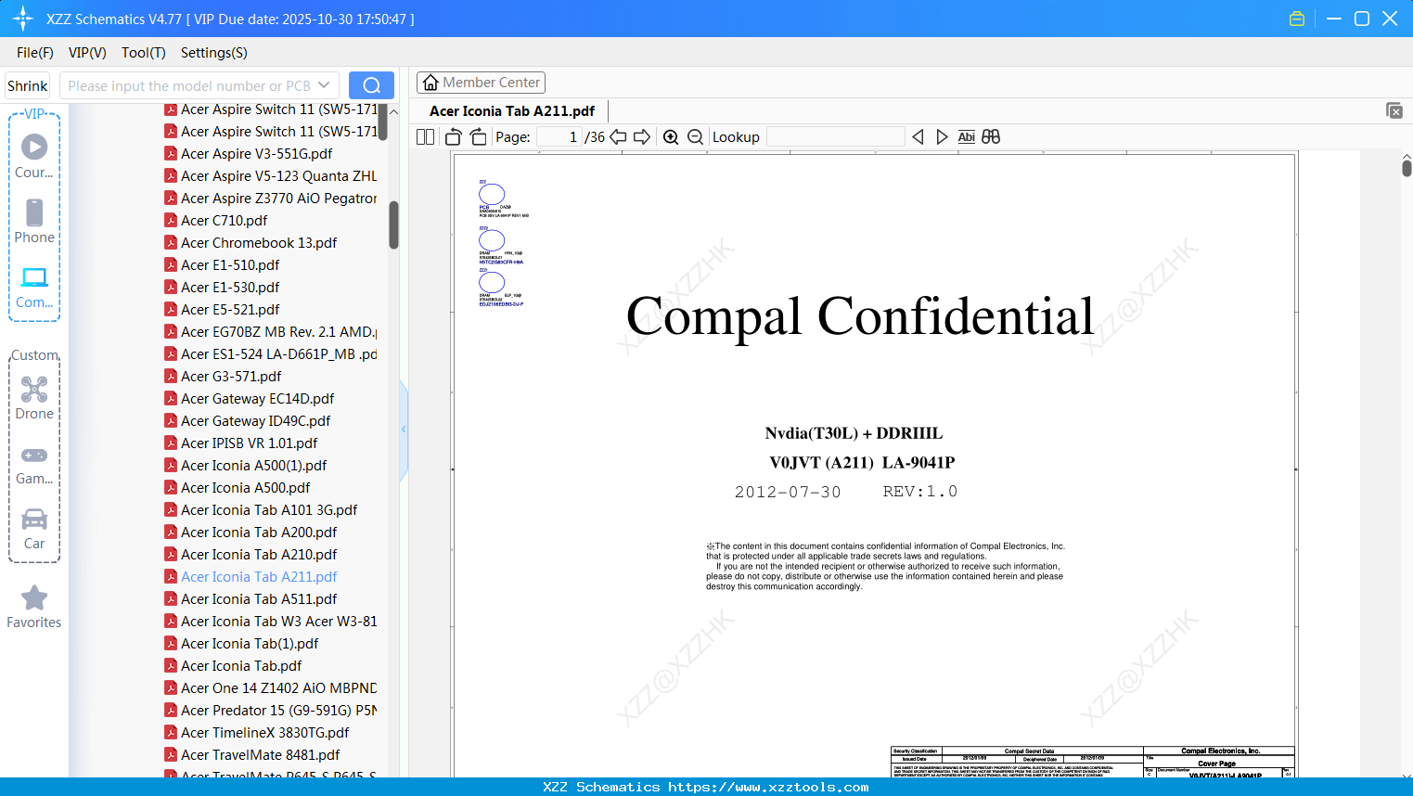This screenshot has height=796, width=1413.
Task: Click the Shrink button
Action: 27,85
